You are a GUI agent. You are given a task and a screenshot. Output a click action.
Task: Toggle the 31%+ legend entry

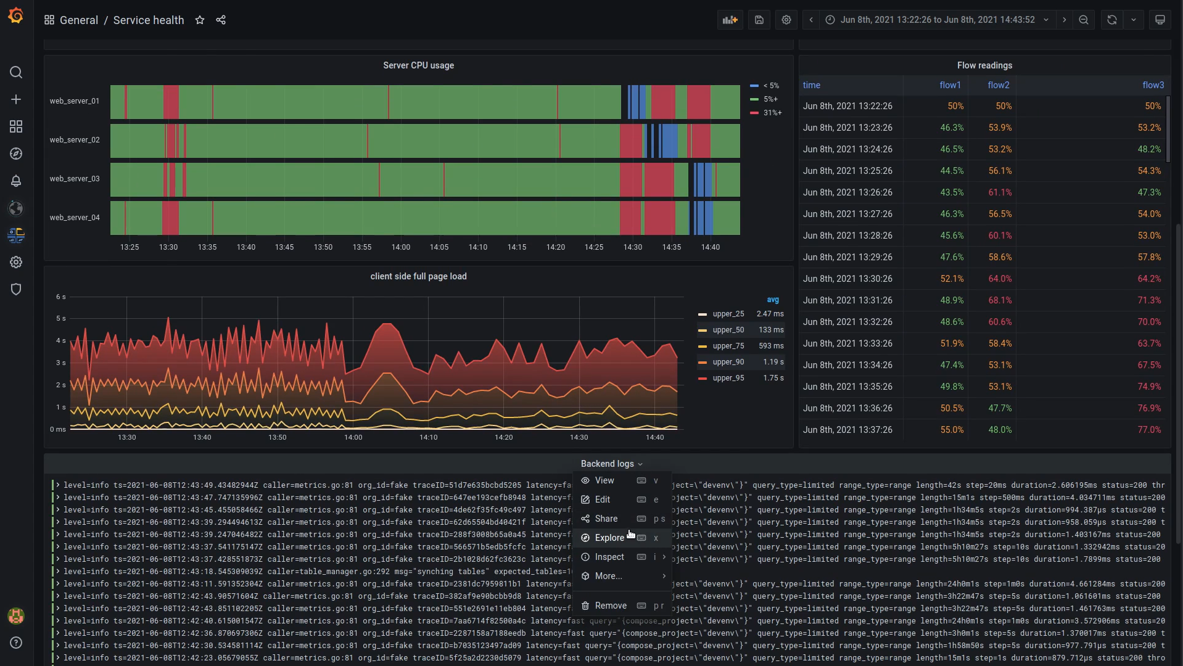point(772,113)
